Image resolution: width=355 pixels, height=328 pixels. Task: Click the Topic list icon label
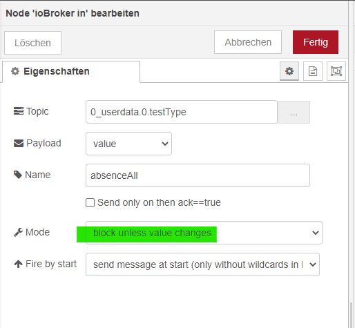[x=19, y=111]
